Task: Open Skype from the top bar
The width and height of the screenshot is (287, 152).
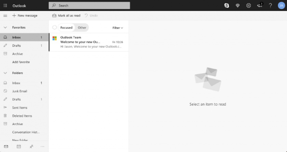Action: click(x=227, y=6)
